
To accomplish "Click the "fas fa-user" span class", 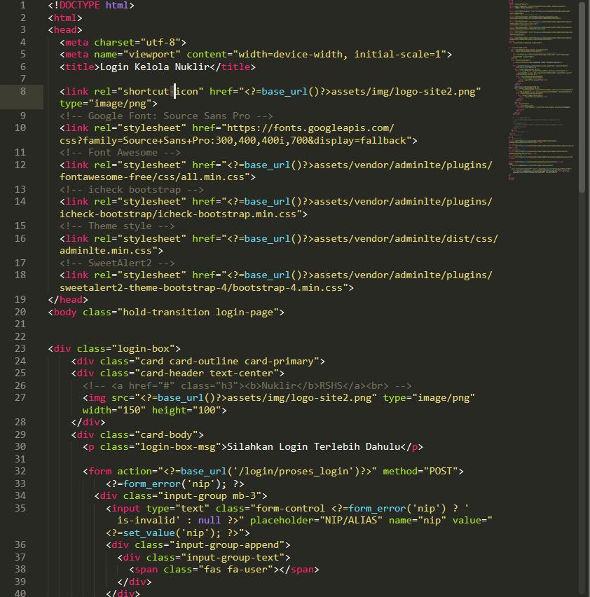I will tap(235, 570).
